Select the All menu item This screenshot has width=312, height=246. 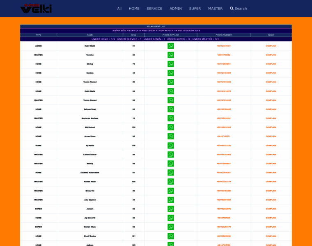119,8
